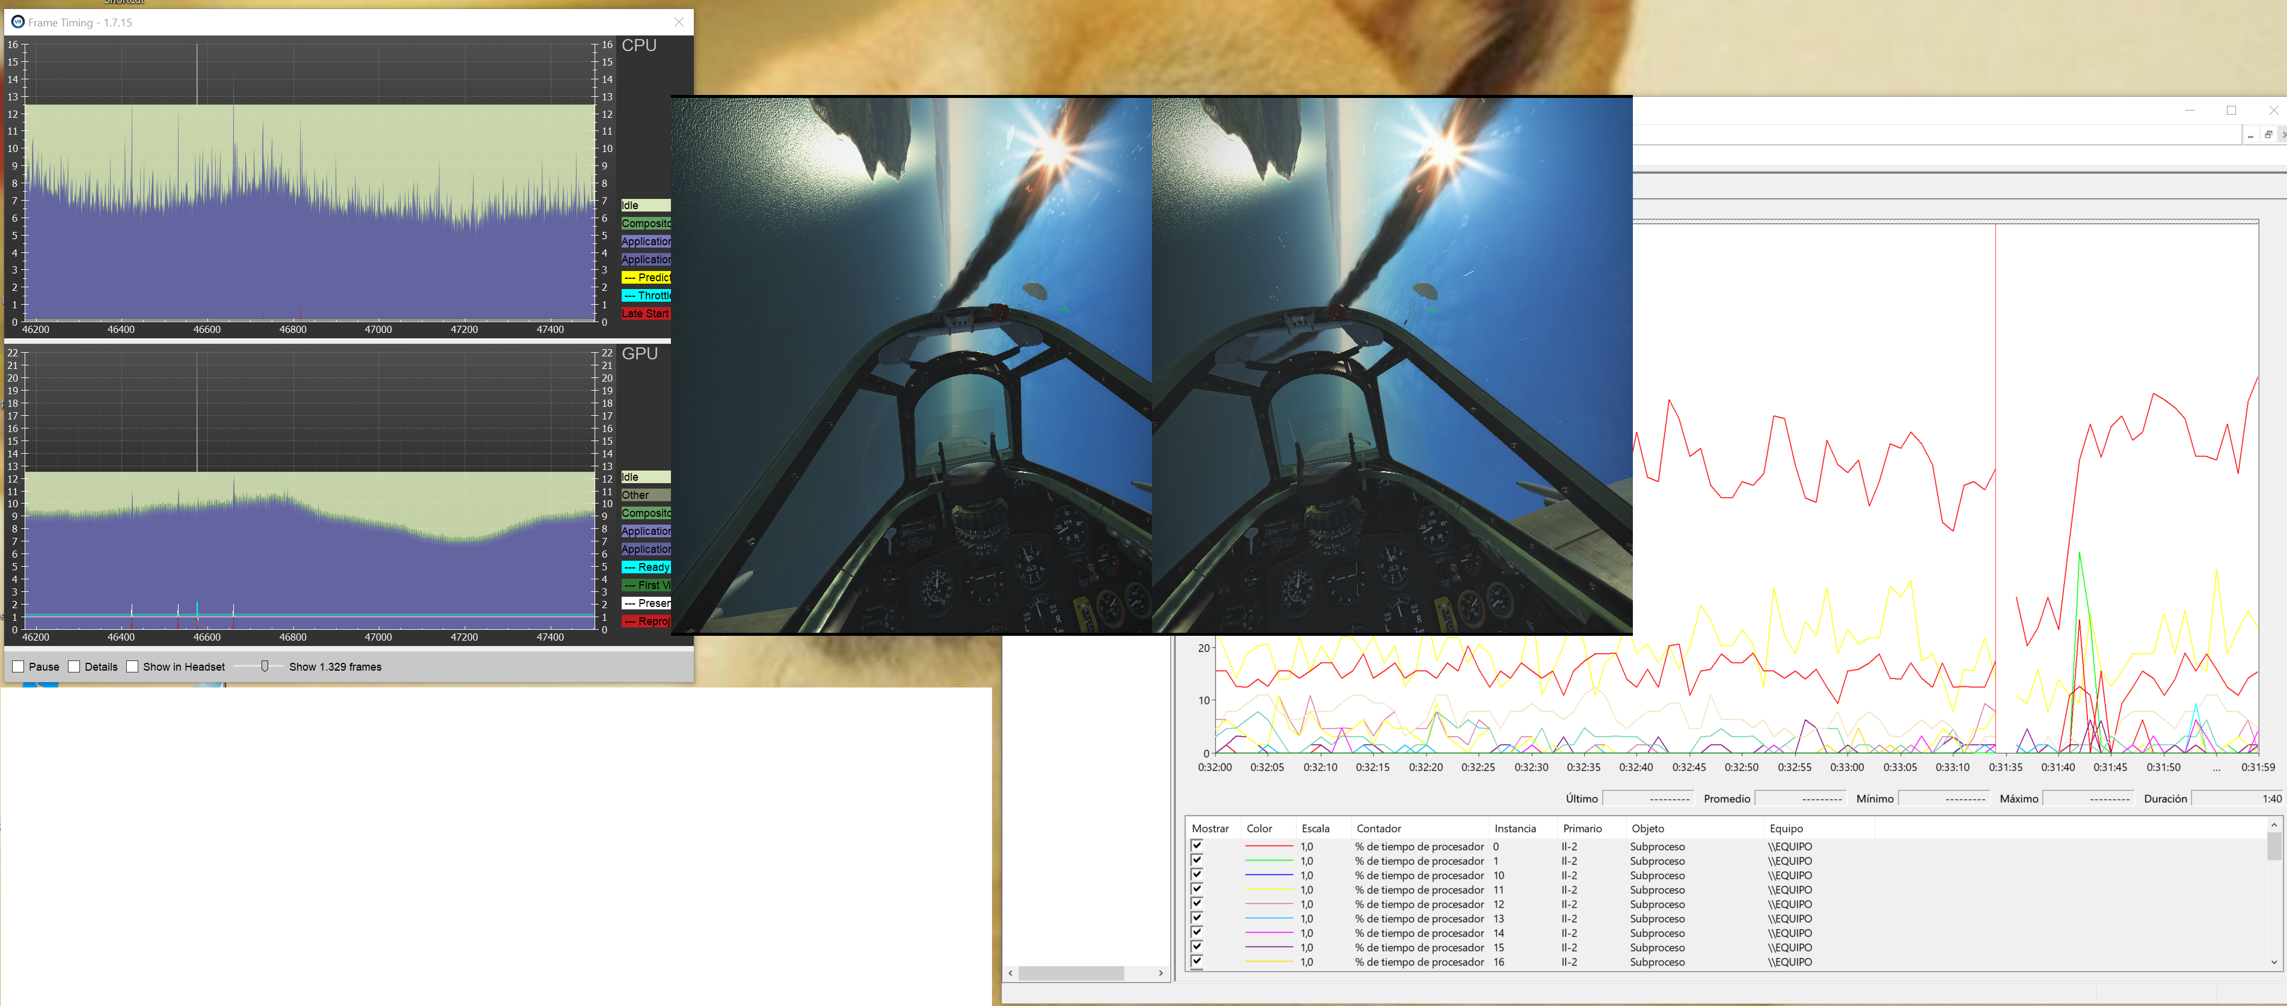
Task: Uncheck counter row with instance 12
Action: click(x=1197, y=903)
